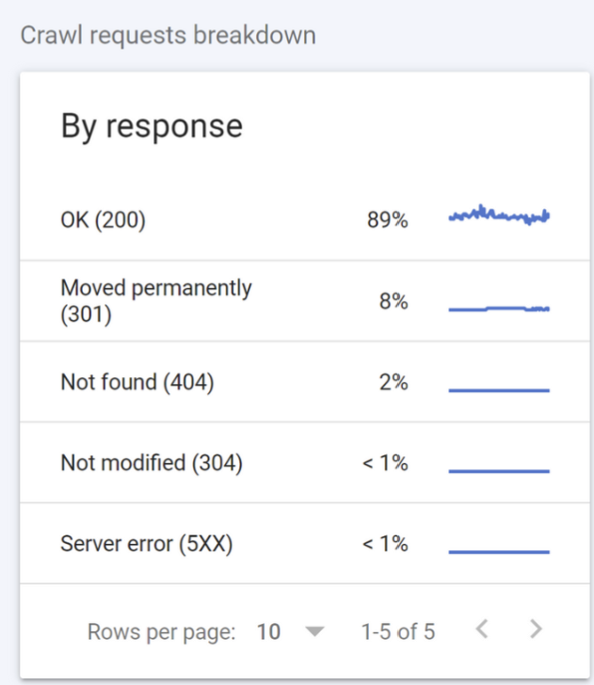Expand the rows per page dropdown arrow
The image size is (594, 685).
(314, 631)
